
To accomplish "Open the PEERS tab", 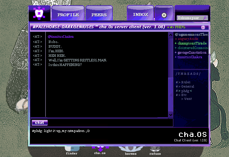I will click(99, 15).
